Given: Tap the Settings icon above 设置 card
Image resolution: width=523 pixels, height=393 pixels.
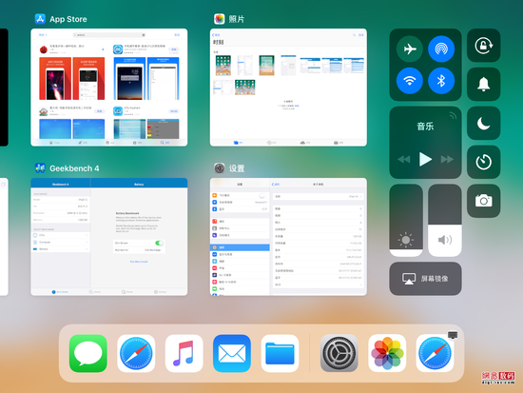Looking at the screenshot, I should [x=219, y=168].
